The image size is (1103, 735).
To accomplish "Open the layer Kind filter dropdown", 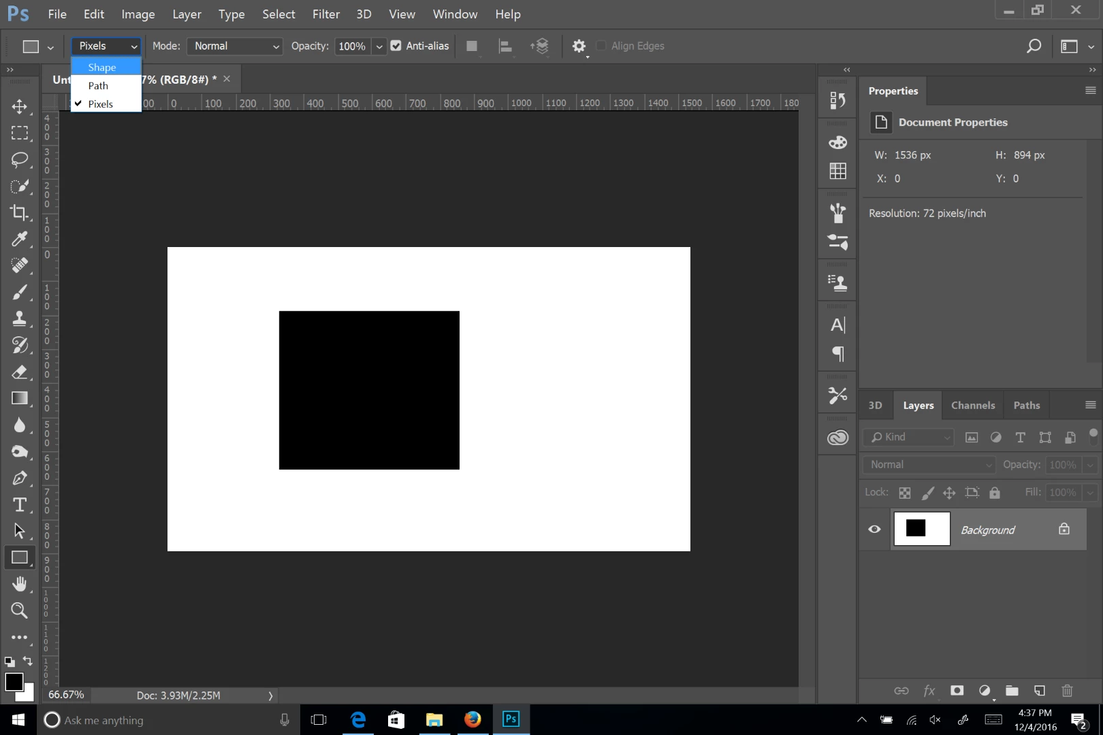I will pyautogui.click(x=909, y=437).
